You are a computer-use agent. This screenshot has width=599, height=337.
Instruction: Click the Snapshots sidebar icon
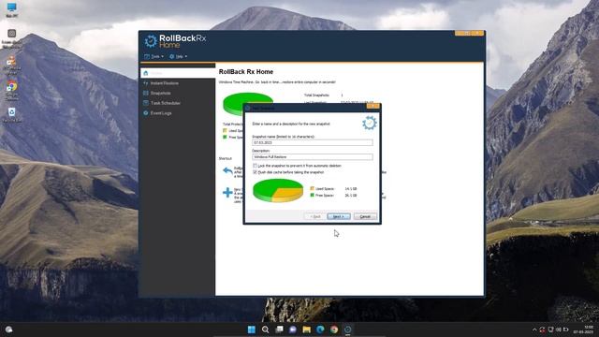[x=146, y=94]
